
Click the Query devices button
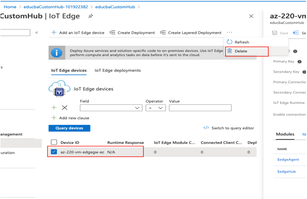click(70, 128)
